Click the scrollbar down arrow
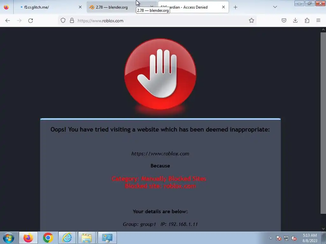This screenshot has width=326, height=244. pyautogui.click(x=323, y=229)
